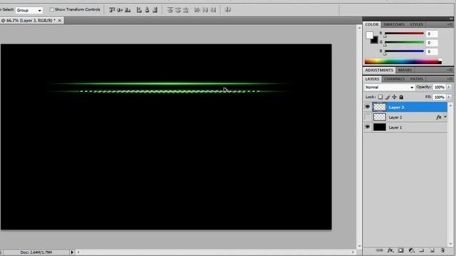Viewport: 456px width, 256px height.
Task: Click the Distribute Left Edges icon
Action: (197, 10)
